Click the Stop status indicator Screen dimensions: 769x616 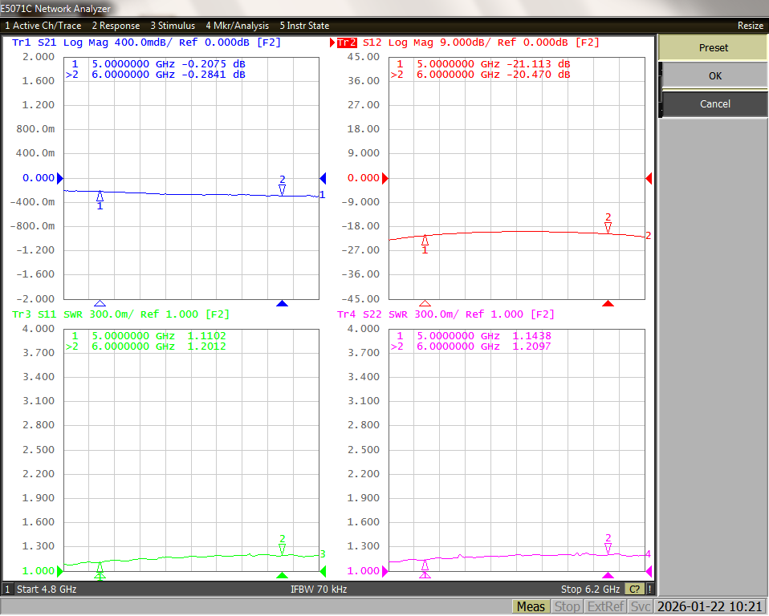click(x=567, y=606)
